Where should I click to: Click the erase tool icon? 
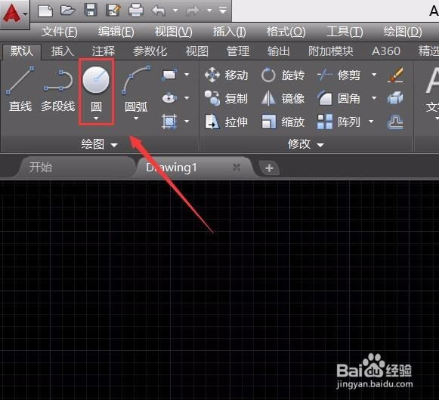[x=395, y=75]
